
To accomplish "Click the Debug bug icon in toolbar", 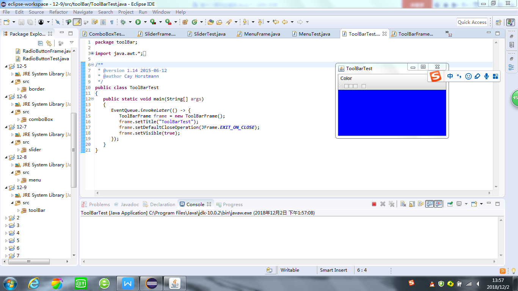I will 123,22.
